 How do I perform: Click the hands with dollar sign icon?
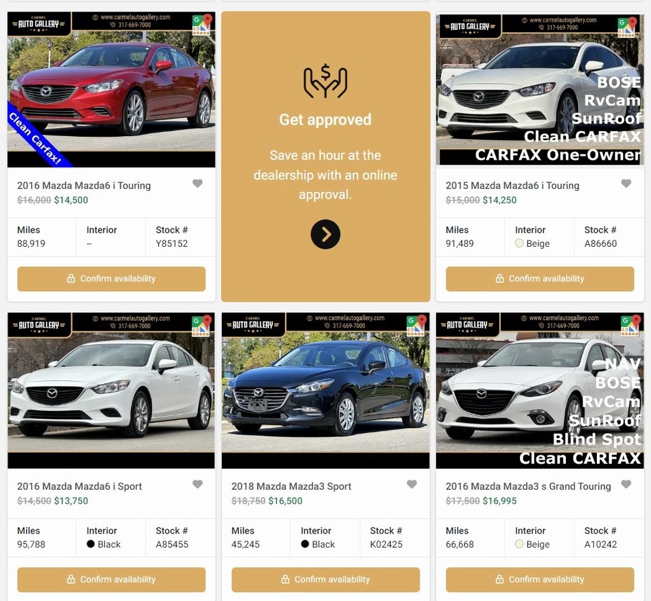(x=325, y=81)
